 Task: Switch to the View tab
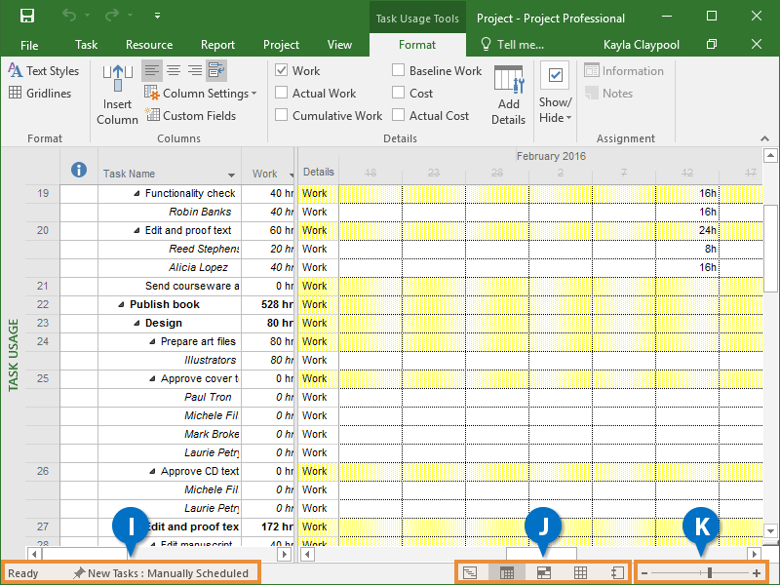[x=339, y=45]
